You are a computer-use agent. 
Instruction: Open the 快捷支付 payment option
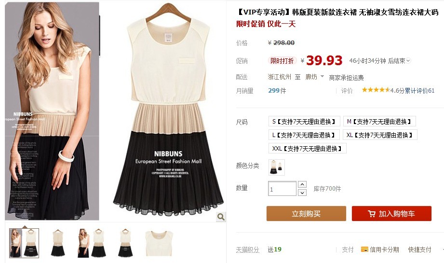coord(419,249)
